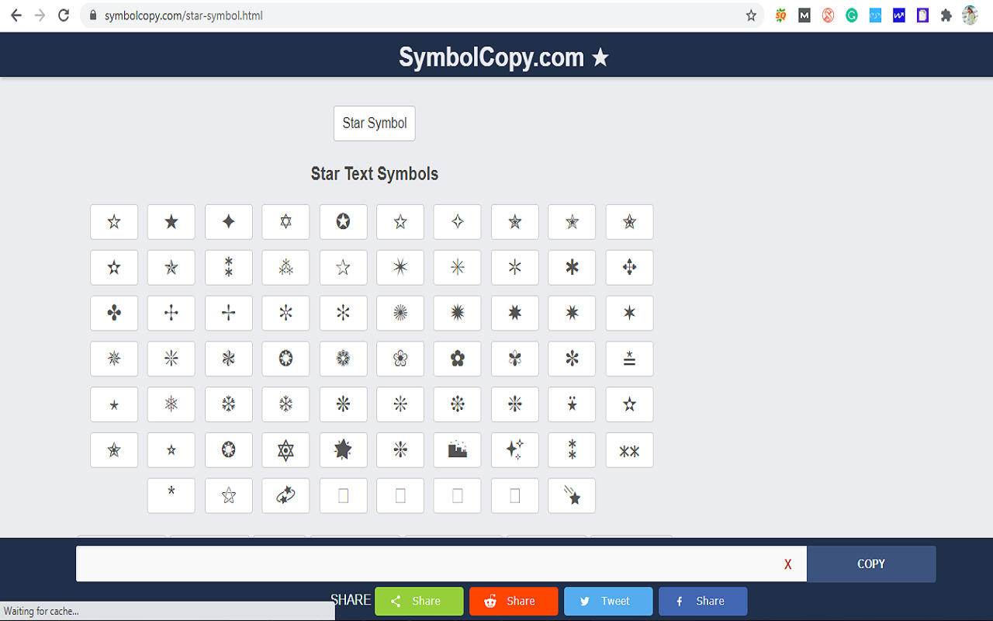Click the dizzy star swirl symbol

tap(285, 495)
